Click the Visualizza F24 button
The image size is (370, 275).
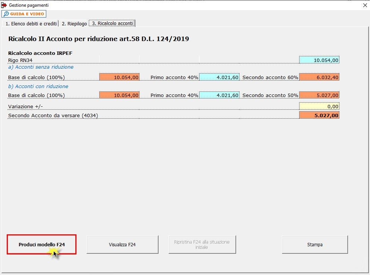click(x=122, y=244)
